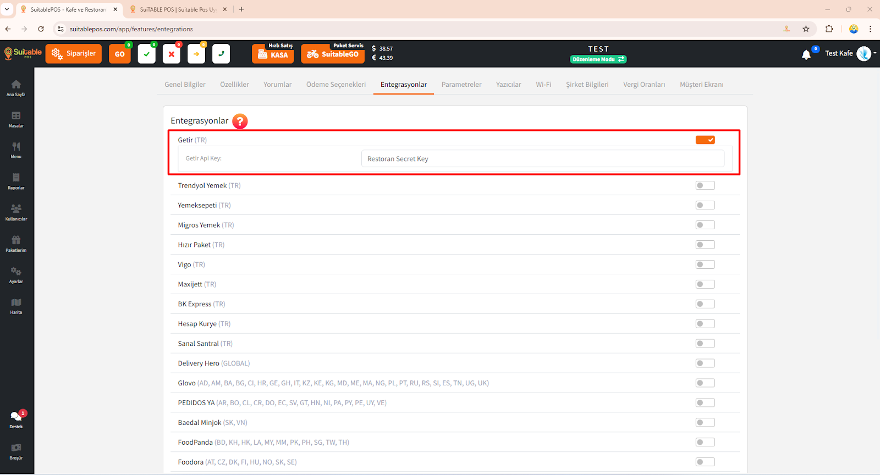Switch to the Vergi Oranları tab
The width and height of the screenshot is (880, 475).
(644, 85)
